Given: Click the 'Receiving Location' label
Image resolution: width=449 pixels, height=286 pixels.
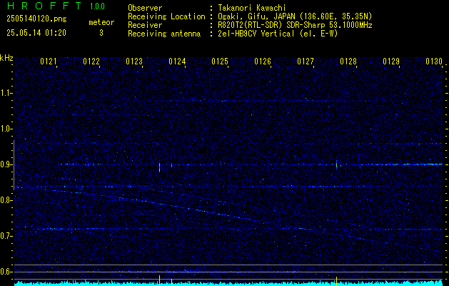Looking at the screenshot, I should point(166,16).
